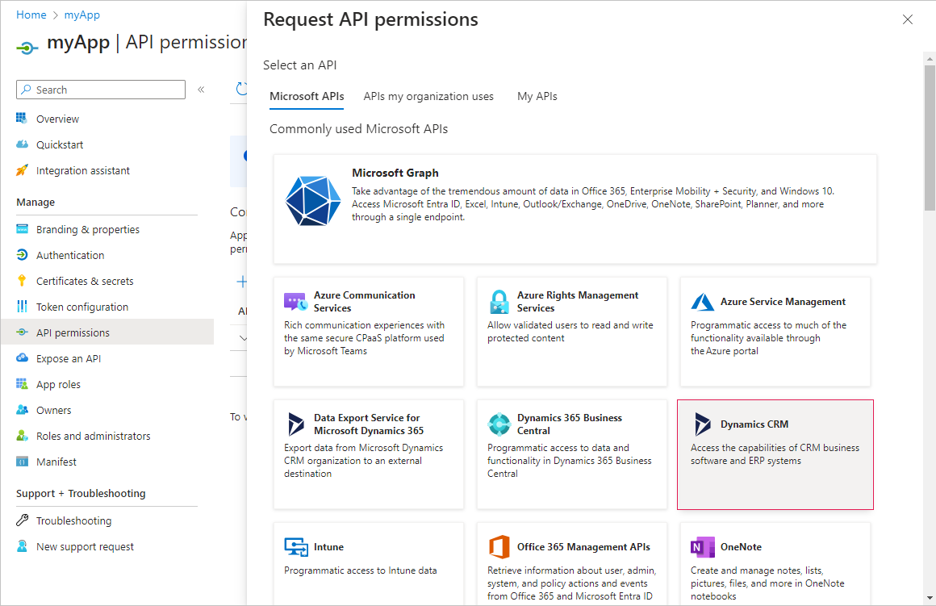
Task: Click the myApp application icon in header
Action: 27,48
